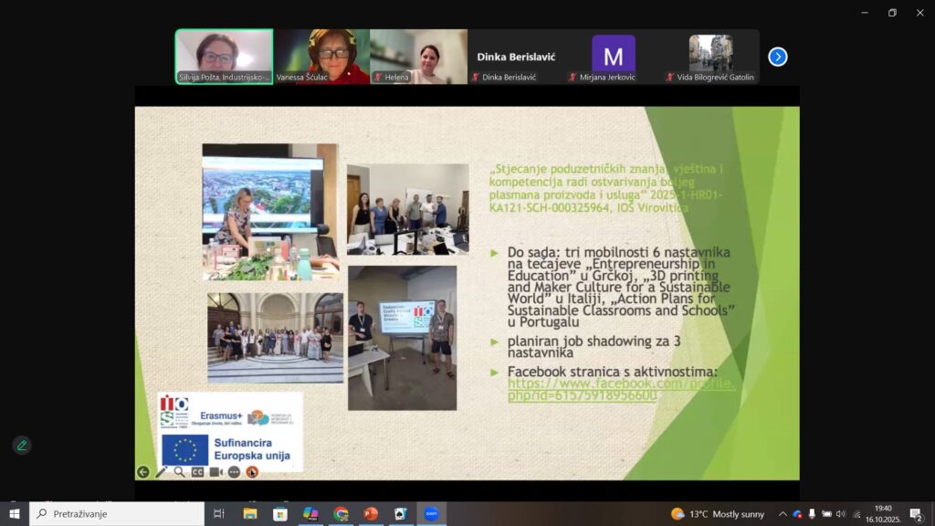Toggle the slideshow camera icon
935x526 pixels.
point(215,472)
